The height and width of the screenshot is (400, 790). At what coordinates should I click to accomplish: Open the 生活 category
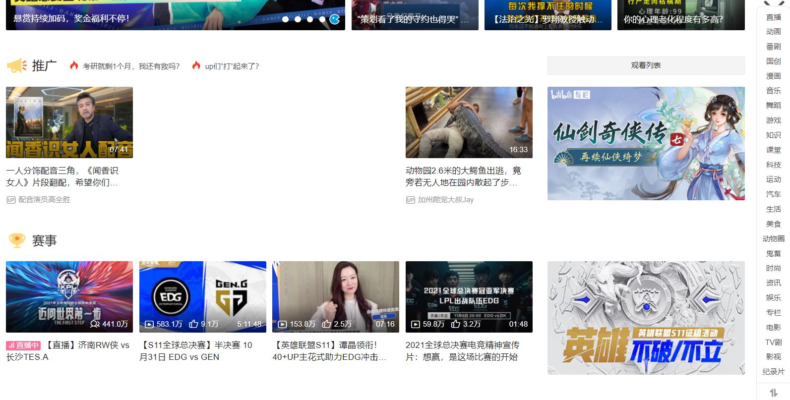pos(774,209)
